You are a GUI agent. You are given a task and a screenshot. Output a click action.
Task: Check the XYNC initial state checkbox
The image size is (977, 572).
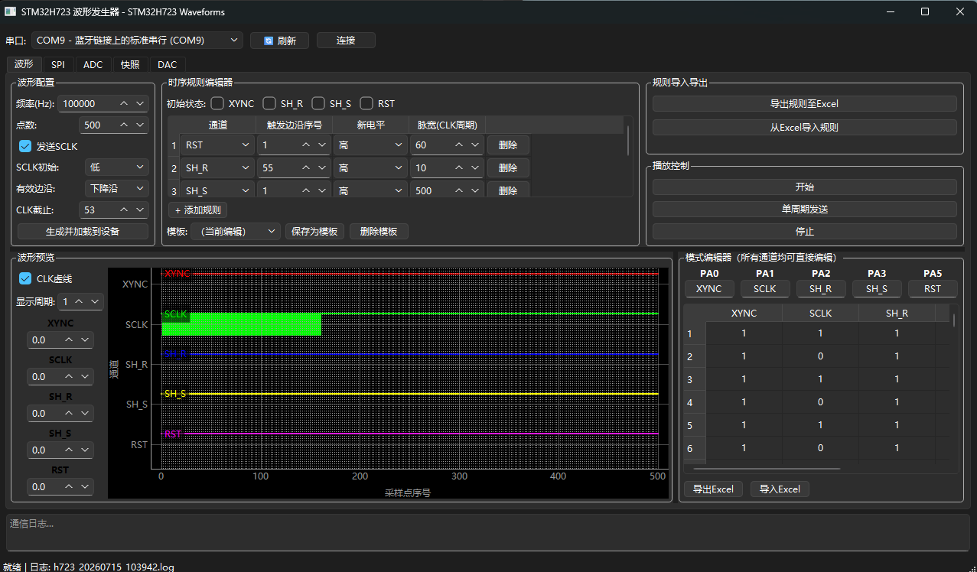(217, 103)
